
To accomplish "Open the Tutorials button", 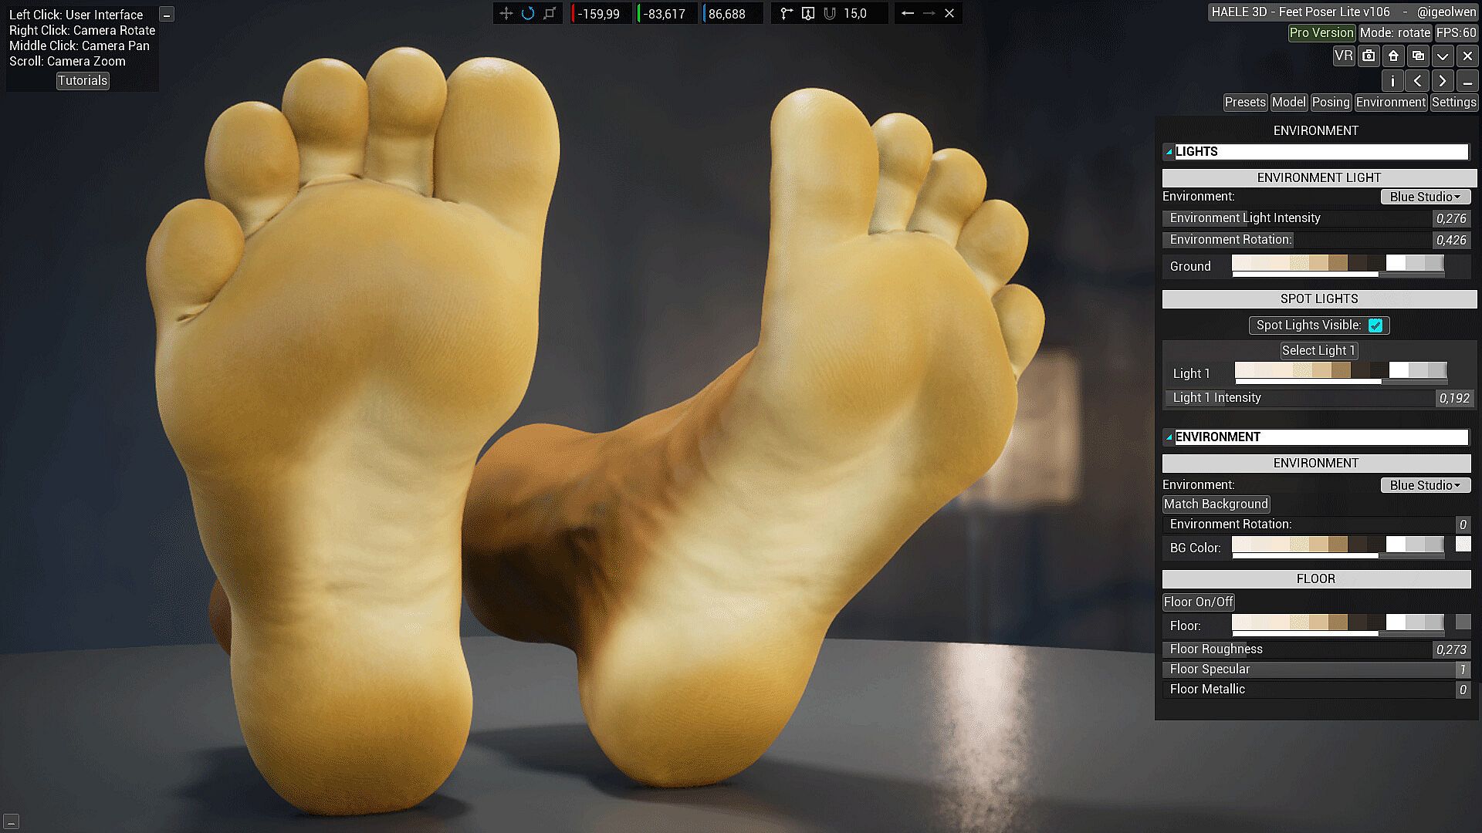I will (83, 80).
